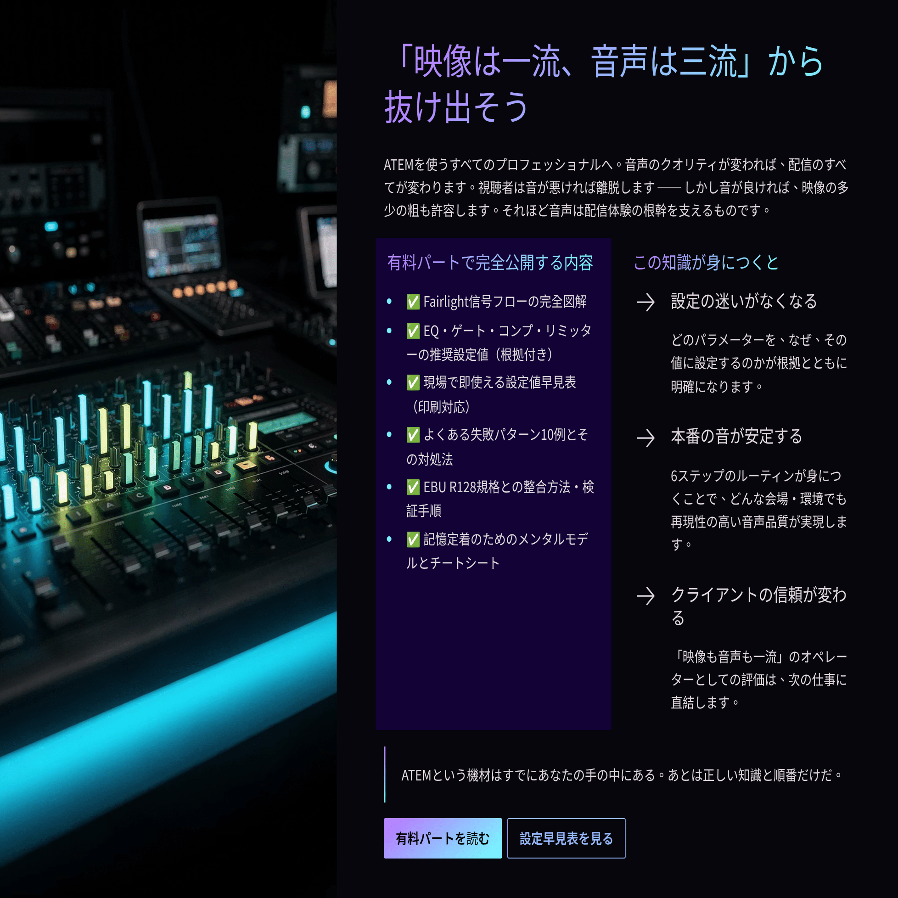Click checkmark icon beside 記憶定着のための item
The image size is (898, 898).
pos(413,539)
